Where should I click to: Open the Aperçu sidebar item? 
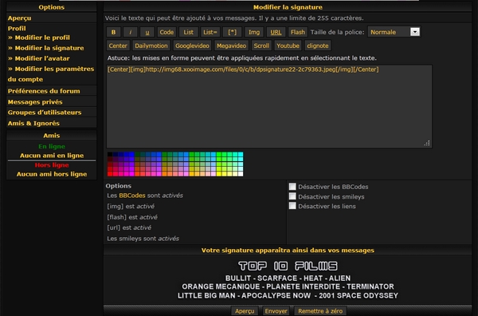coord(19,18)
